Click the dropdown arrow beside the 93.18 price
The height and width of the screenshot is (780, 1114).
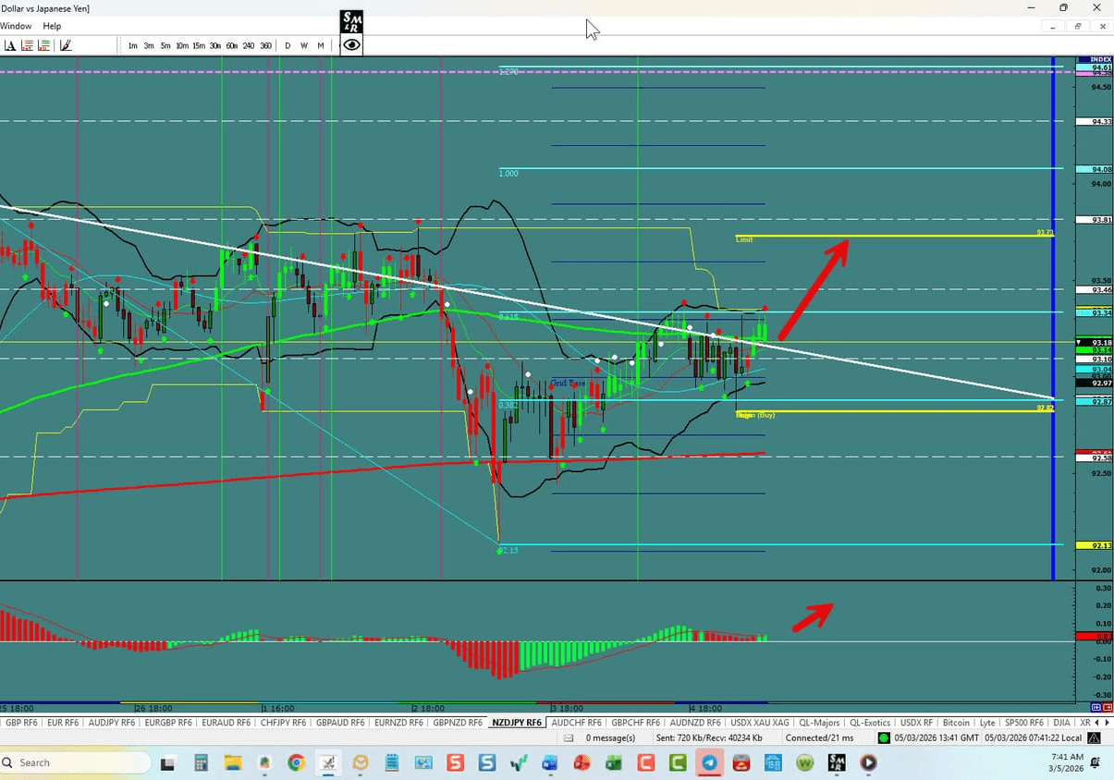1078,341
